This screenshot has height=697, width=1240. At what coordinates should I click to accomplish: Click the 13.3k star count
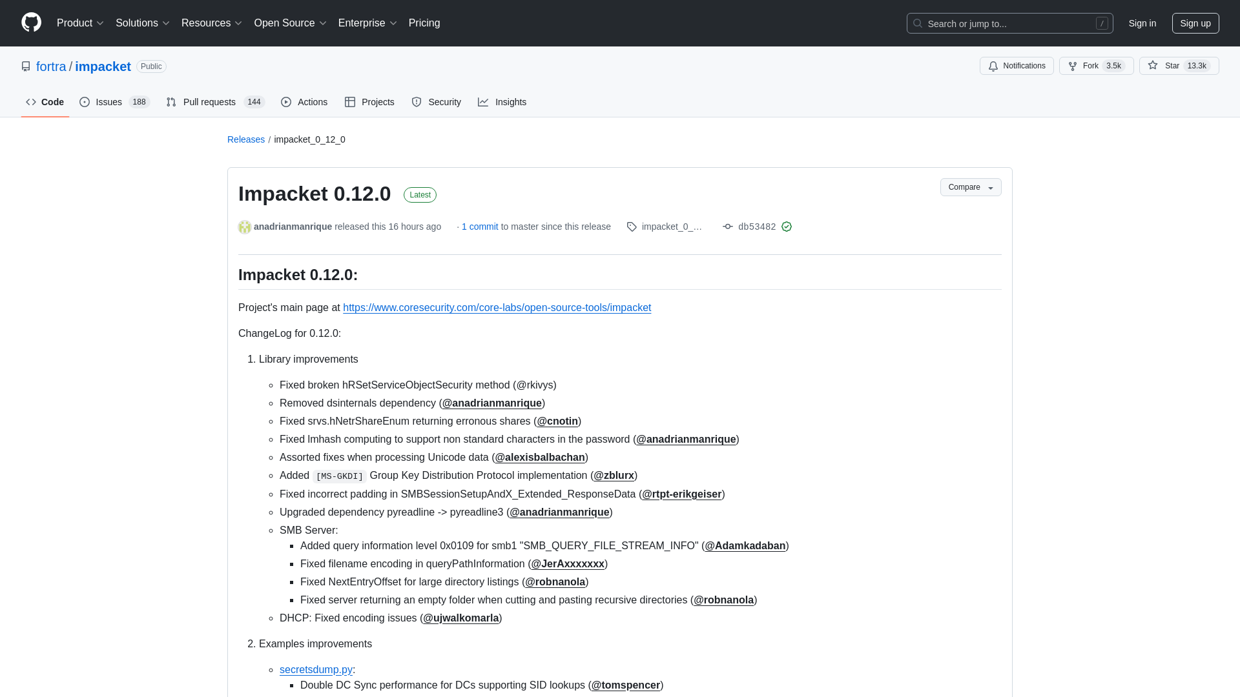(1197, 66)
